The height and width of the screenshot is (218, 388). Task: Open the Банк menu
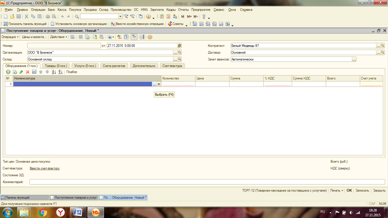[51, 10]
